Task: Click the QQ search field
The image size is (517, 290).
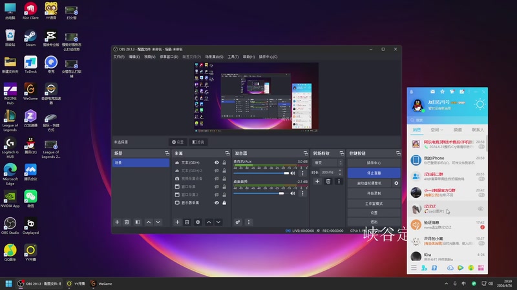Action: pyautogui.click(x=447, y=120)
